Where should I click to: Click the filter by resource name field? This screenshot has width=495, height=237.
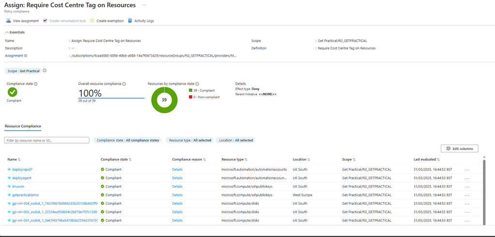pyautogui.click(x=47, y=140)
